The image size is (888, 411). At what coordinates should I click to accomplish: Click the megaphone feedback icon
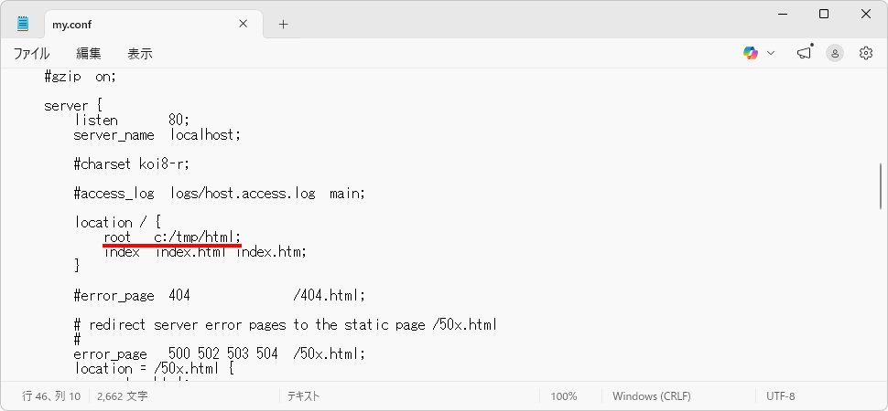tap(804, 53)
